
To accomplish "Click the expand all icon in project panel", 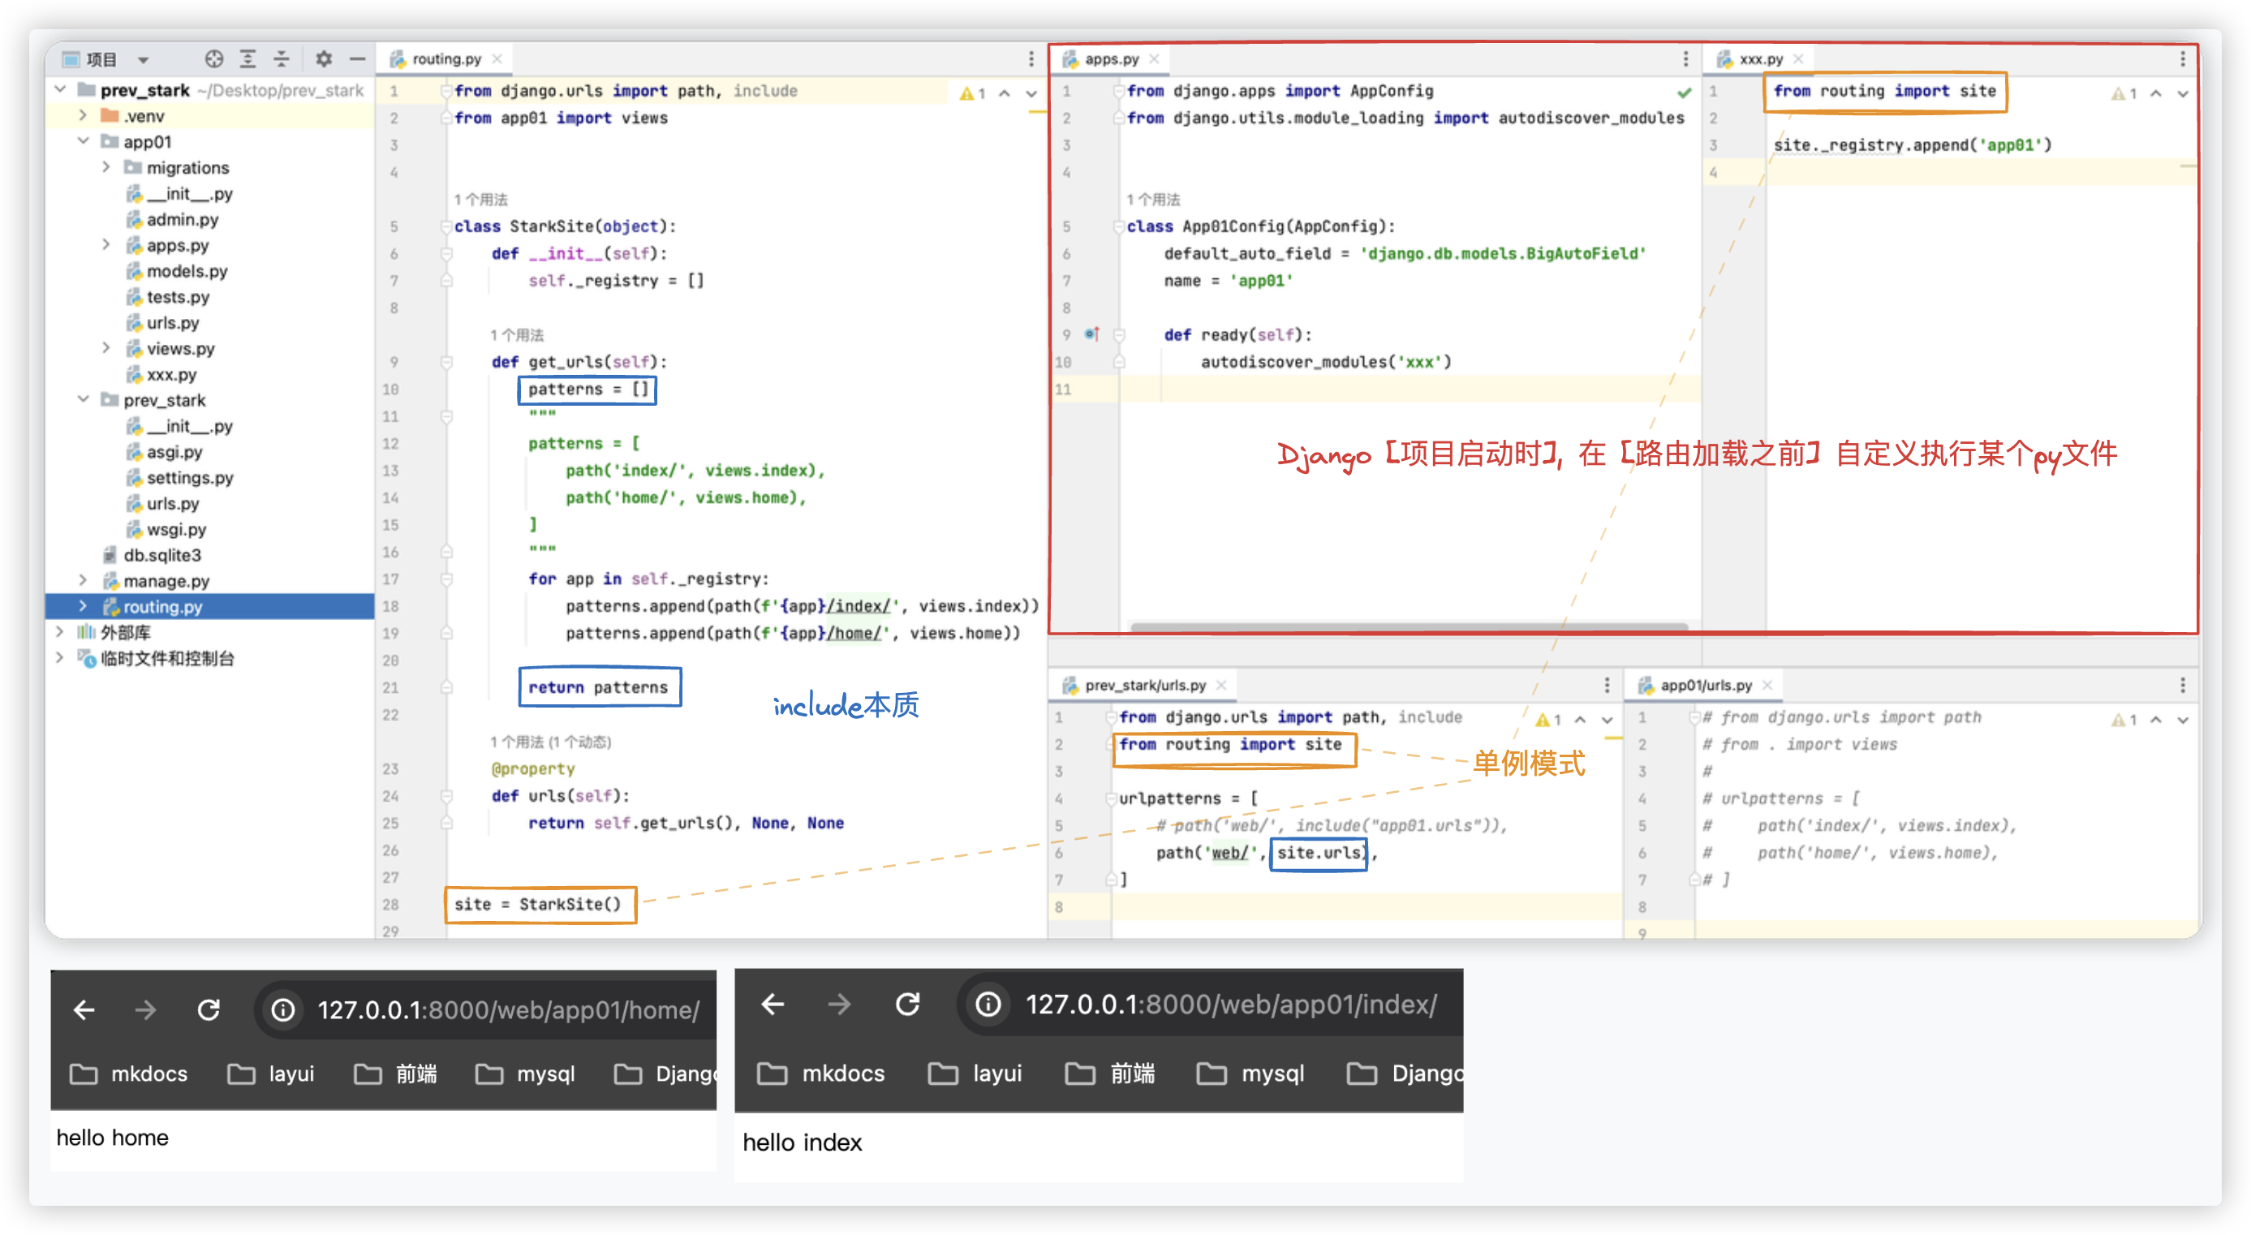I will tap(248, 58).
